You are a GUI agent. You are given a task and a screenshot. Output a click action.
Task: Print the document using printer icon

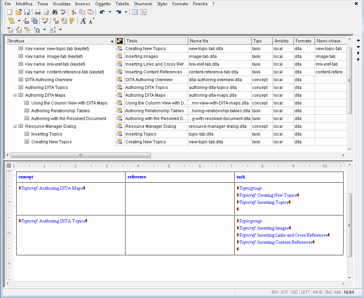[x=38, y=12]
